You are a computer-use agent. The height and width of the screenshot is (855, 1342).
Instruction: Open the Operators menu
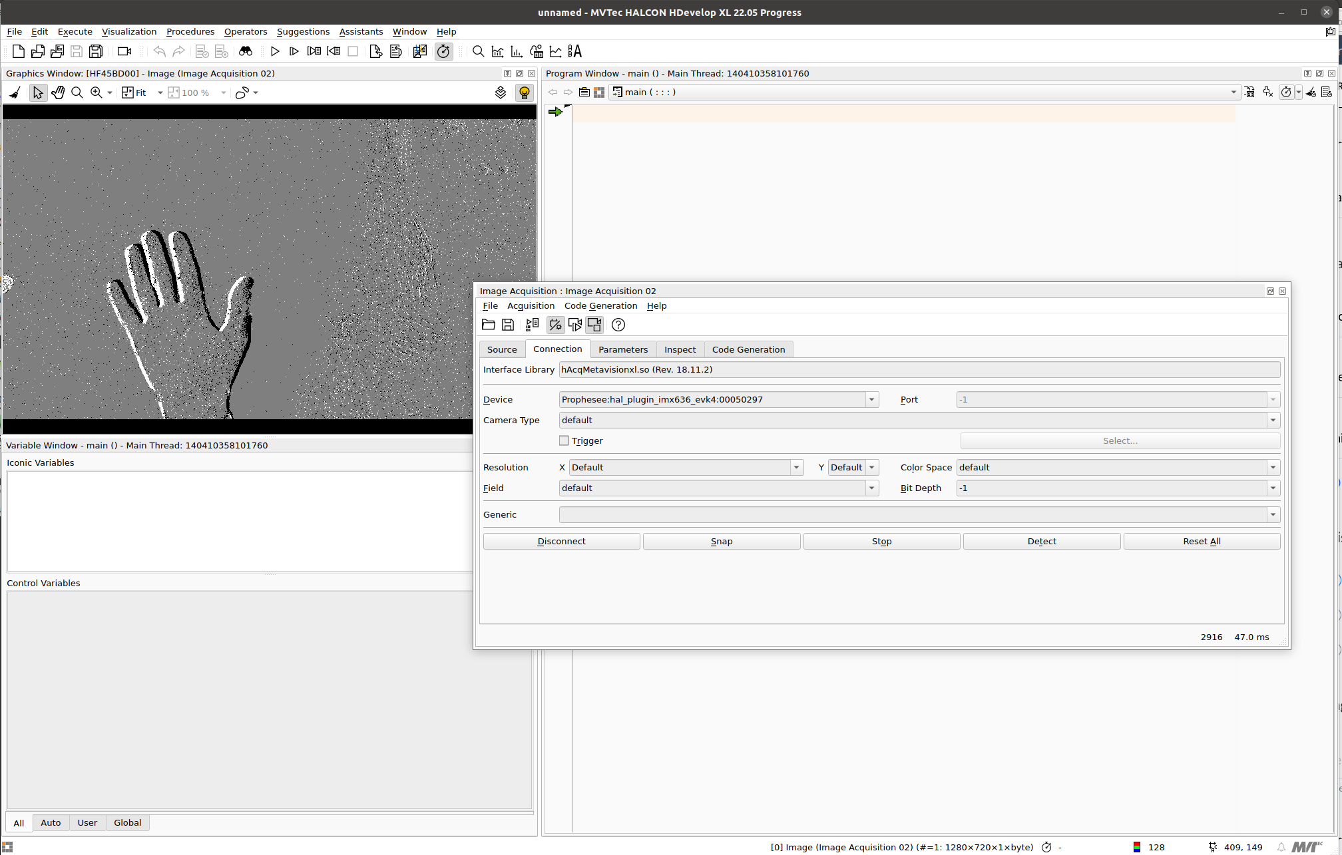click(246, 31)
